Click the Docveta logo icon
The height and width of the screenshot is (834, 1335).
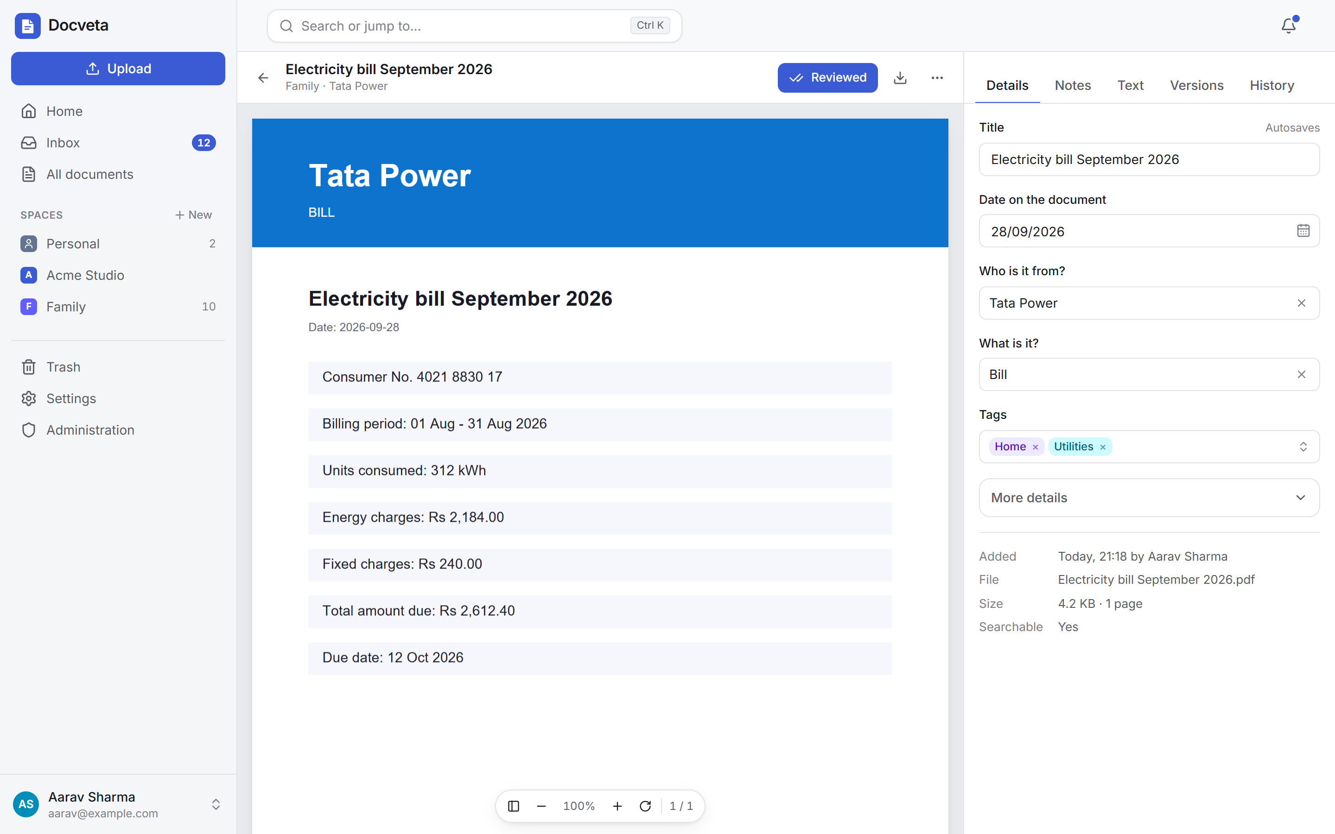(27, 25)
